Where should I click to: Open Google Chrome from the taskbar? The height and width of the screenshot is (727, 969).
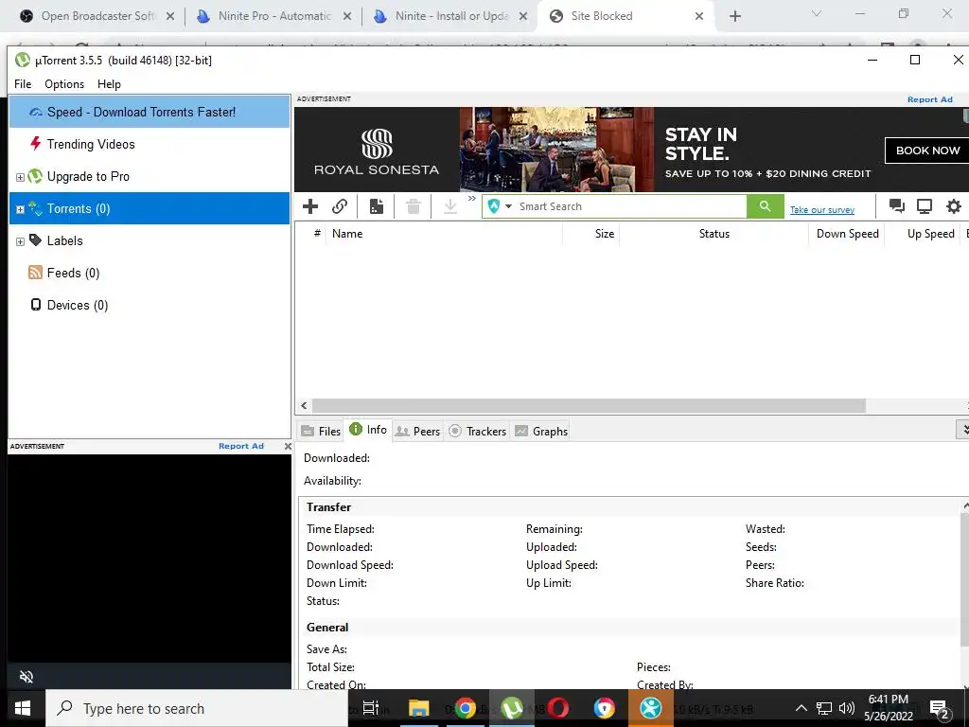[x=466, y=708]
